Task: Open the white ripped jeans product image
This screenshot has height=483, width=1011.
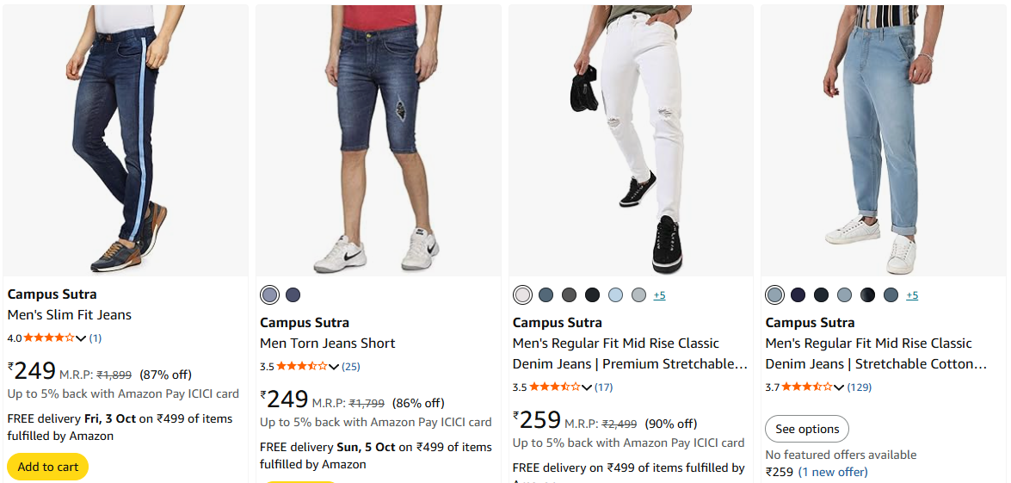Action: (x=631, y=140)
